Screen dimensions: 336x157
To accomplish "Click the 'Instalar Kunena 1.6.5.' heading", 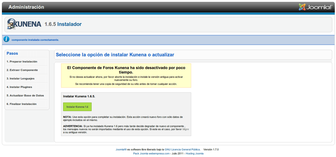I will 79,96.
